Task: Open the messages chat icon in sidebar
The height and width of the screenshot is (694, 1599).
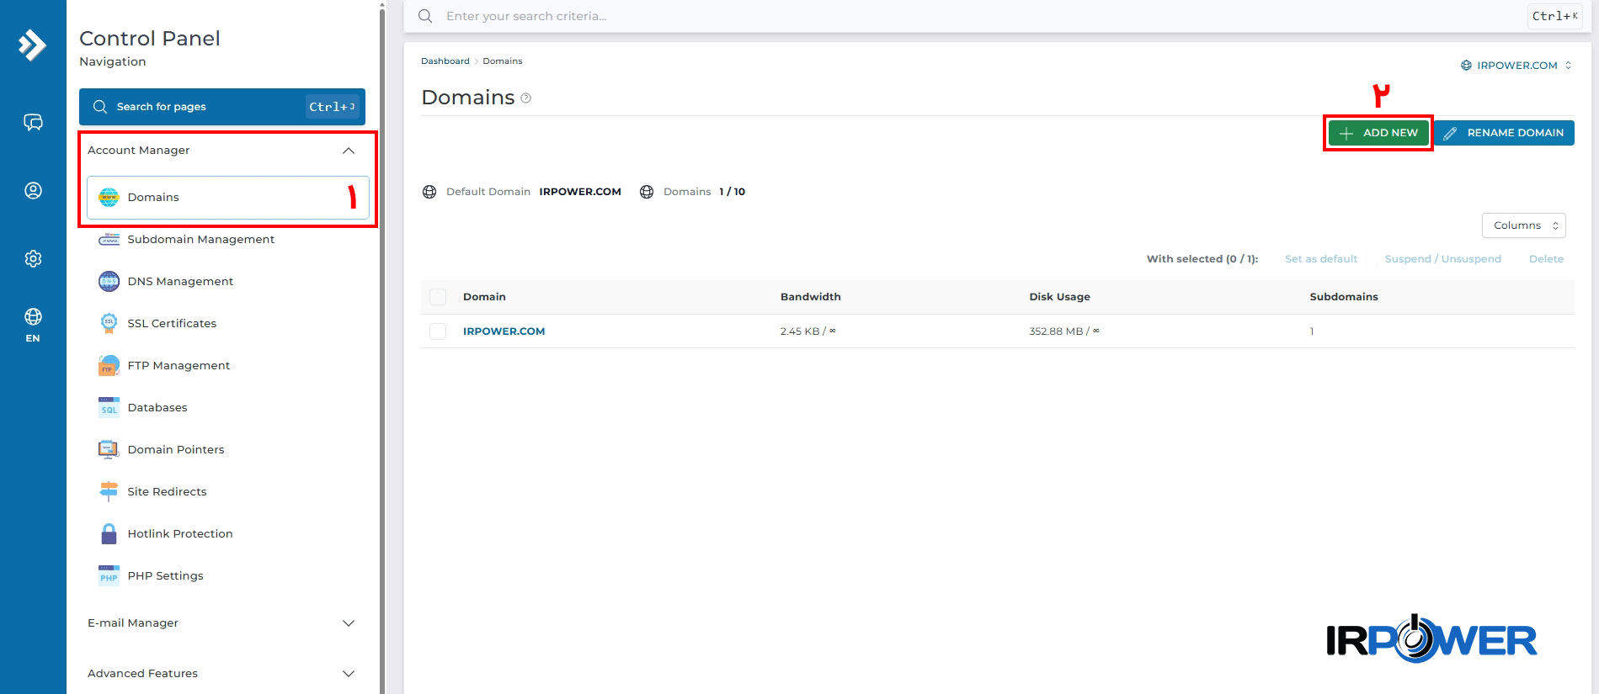Action: 33,123
